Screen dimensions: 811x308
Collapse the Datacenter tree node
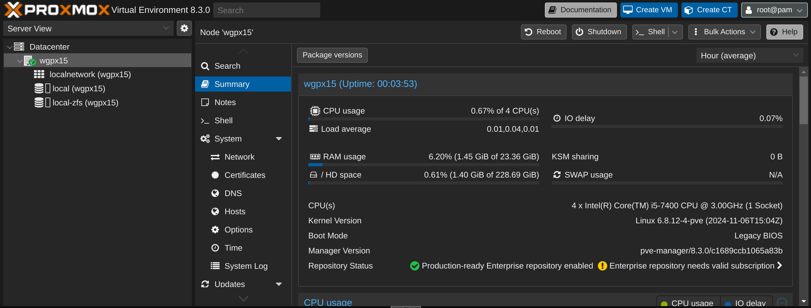[9, 47]
